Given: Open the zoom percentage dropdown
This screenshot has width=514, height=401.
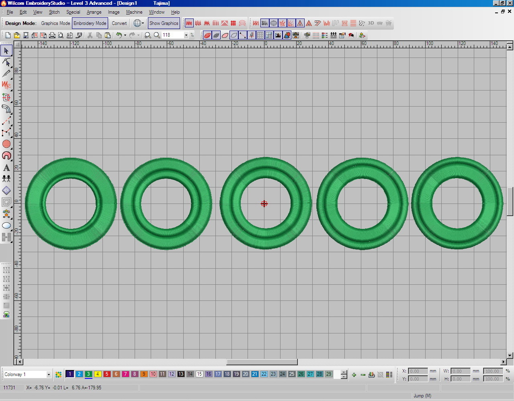Looking at the screenshot, I should (x=186, y=35).
